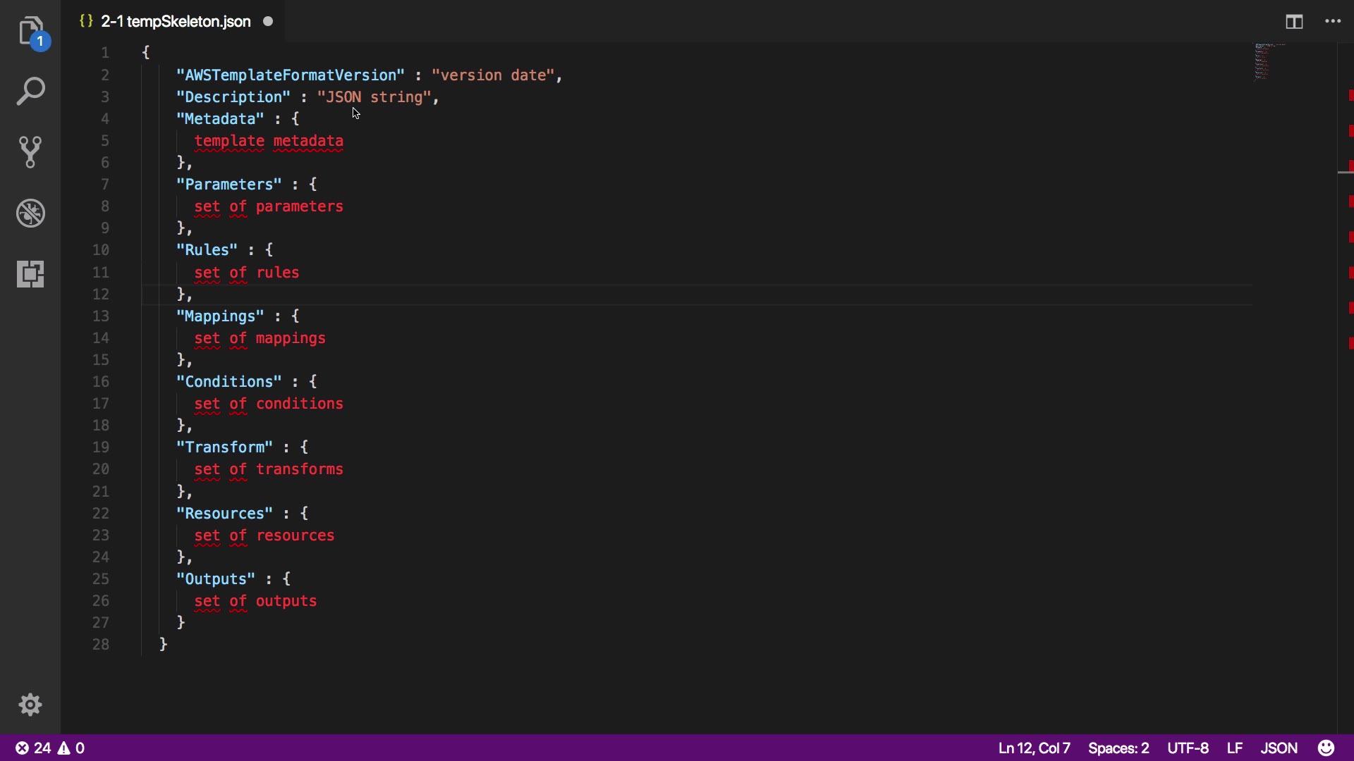
Task: Change indentation via Spaces: 2
Action: tap(1118, 748)
